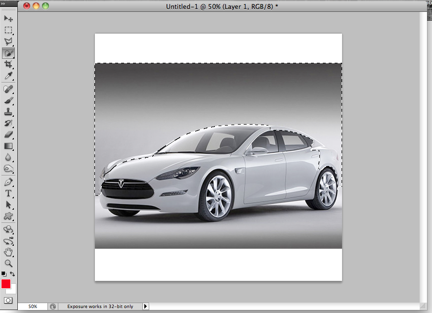Image resolution: width=432 pixels, height=313 pixels.
Task: Select the History Brush tool
Action: (x=8, y=123)
